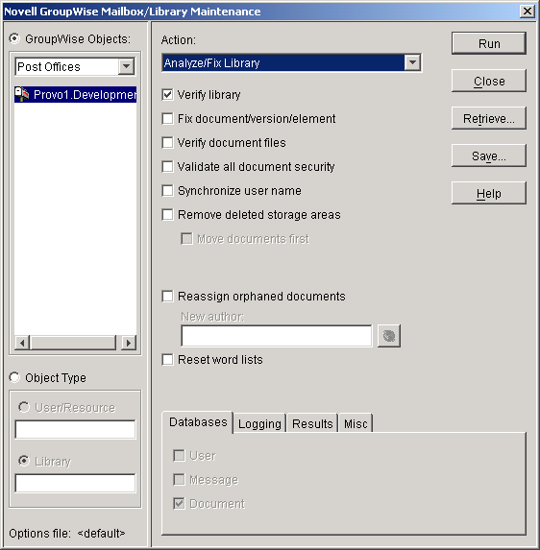Enable Validate all document security

tap(167, 166)
